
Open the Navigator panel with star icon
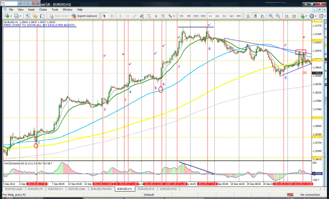(x=35, y=16)
